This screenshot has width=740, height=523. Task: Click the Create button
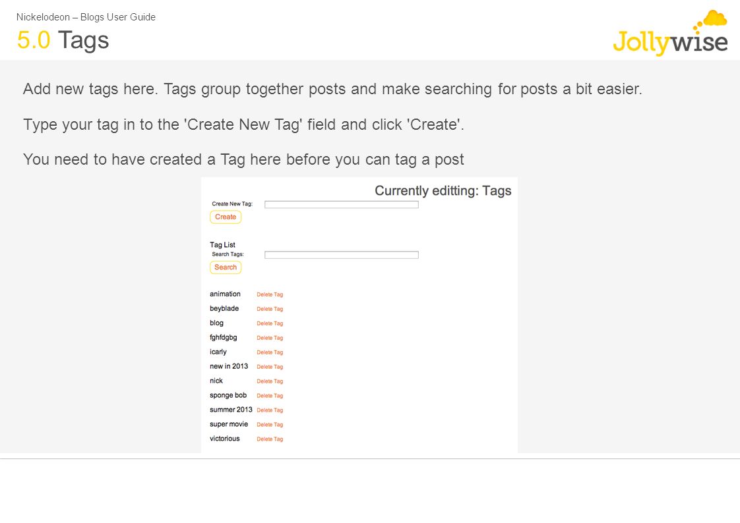coord(226,217)
